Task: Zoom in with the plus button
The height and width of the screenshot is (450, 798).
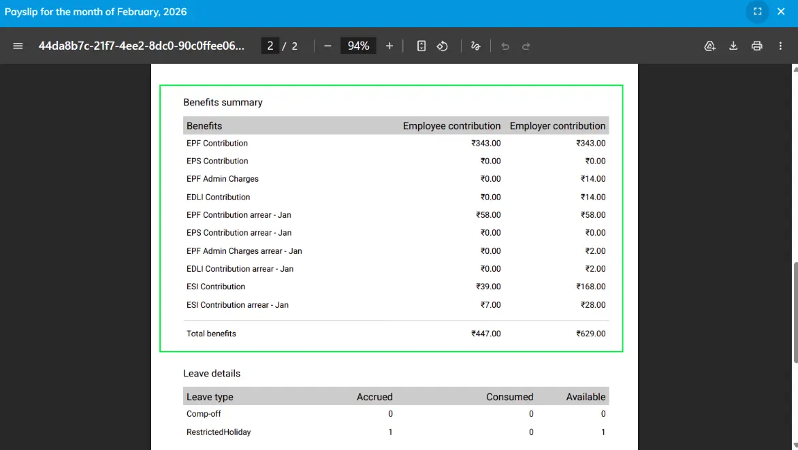Action: (389, 46)
